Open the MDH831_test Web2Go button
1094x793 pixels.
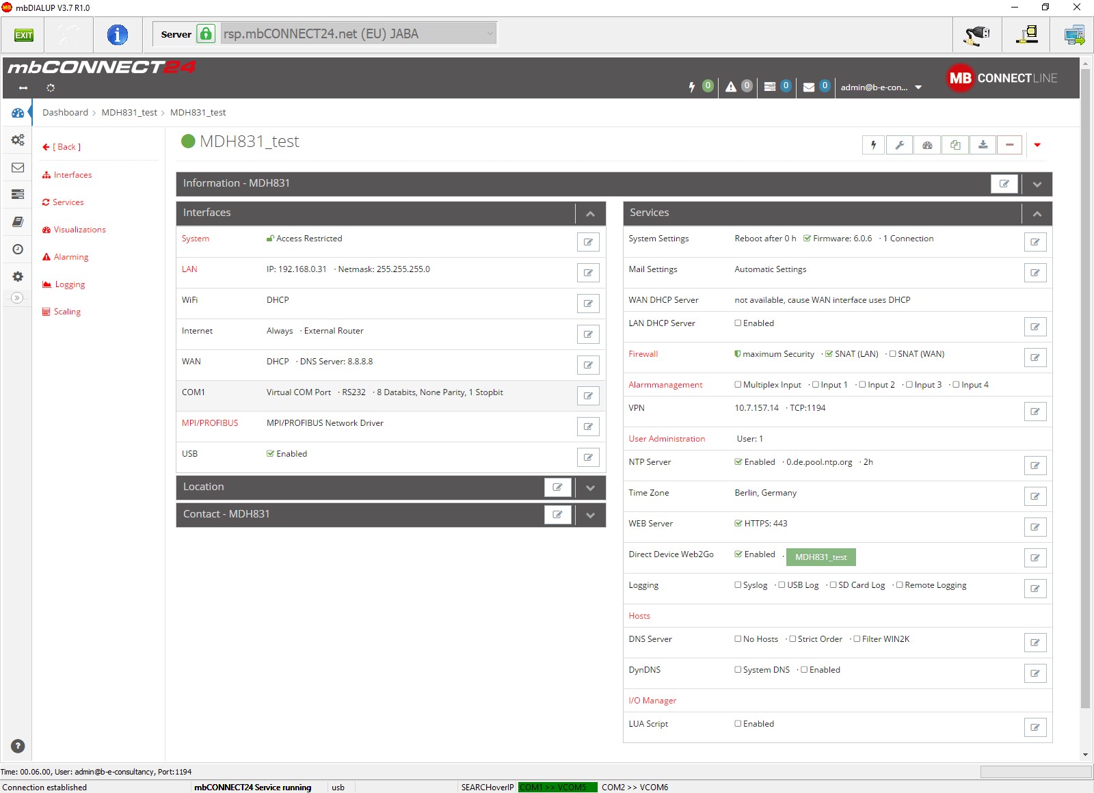pyautogui.click(x=820, y=557)
